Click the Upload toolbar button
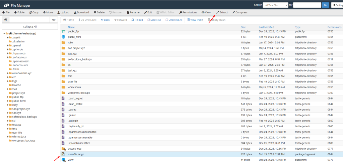This screenshot has width=343, height=162. click(x=63, y=12)
